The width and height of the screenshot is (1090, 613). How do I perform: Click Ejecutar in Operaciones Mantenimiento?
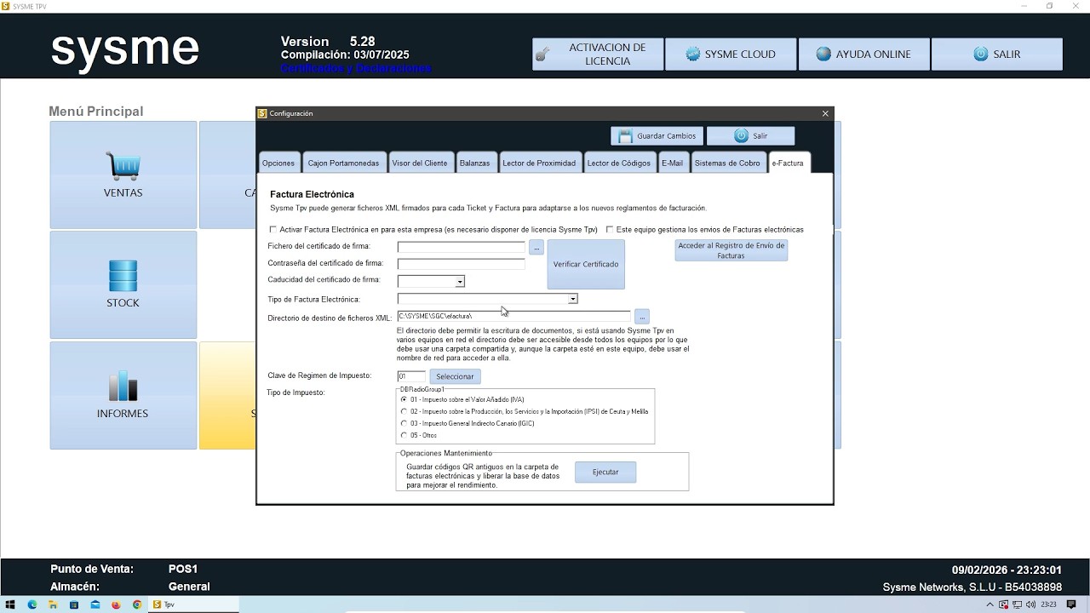(605, 472)
